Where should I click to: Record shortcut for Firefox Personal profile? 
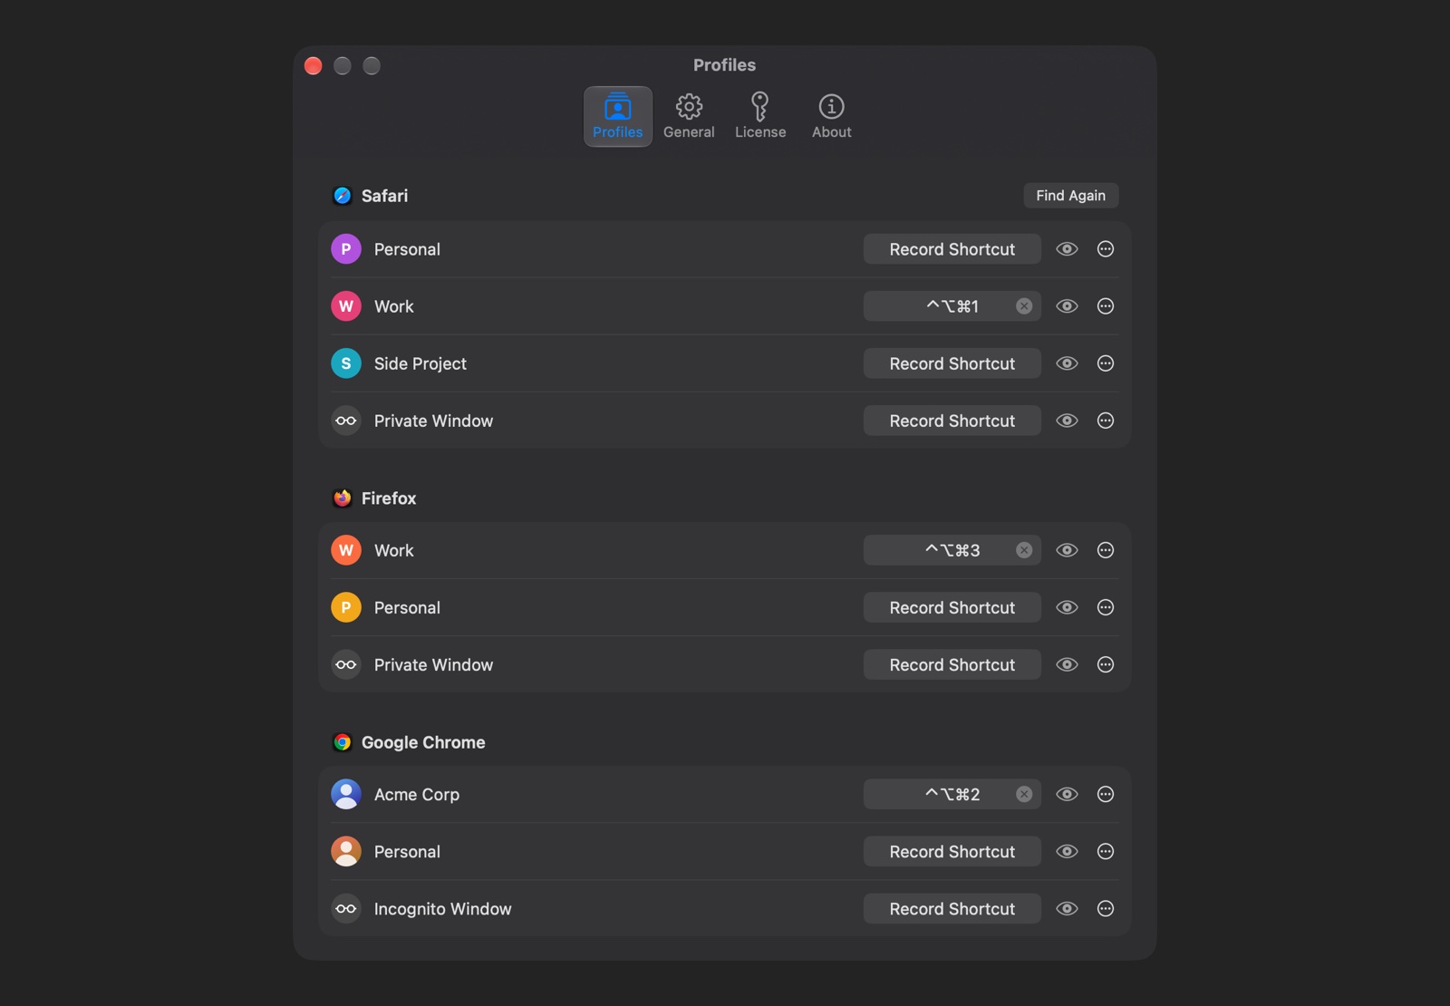(952, 607)
